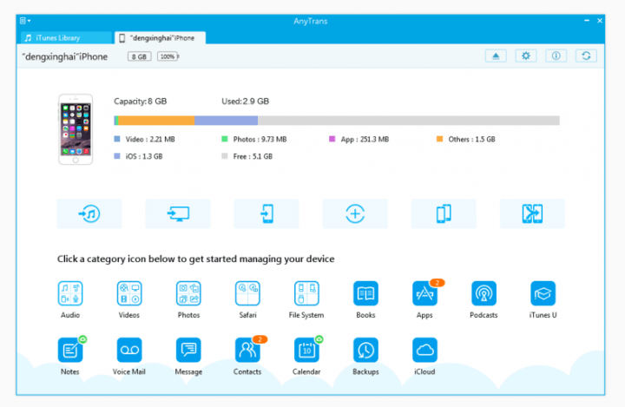Viewport: 625px width, 407px height.
Task: Open the Calendar category
Action: tap(306, 350)
